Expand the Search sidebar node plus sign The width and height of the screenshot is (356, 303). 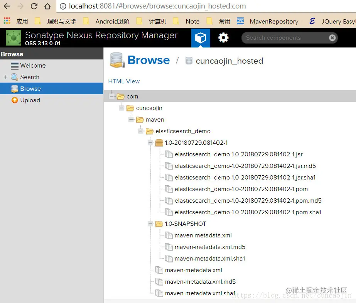click(6, 77)
